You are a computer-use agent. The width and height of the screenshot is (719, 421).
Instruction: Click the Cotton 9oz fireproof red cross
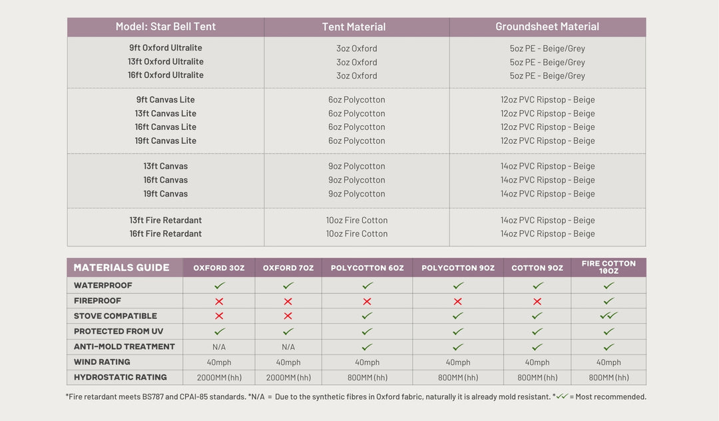point(537,301)
